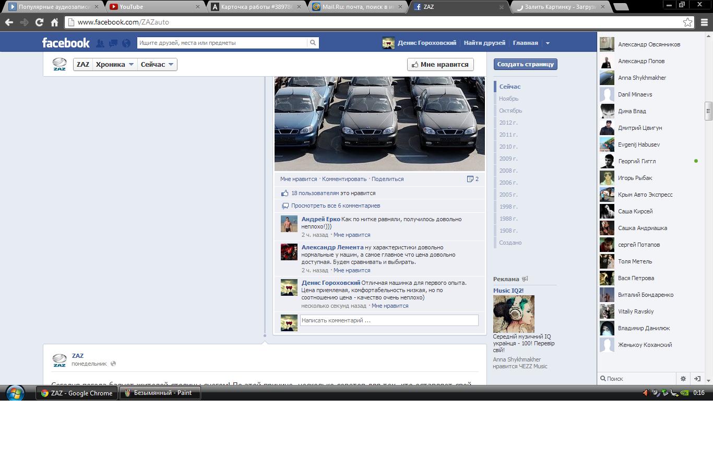713x458 pixels.
Task: Jump to '2012 г.' on the timeline
Action: click(x=508, y=123)
